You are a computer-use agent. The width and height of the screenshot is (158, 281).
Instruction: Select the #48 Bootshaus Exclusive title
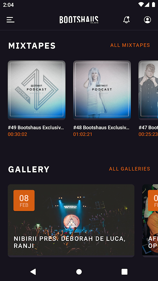tap(101, 128)
